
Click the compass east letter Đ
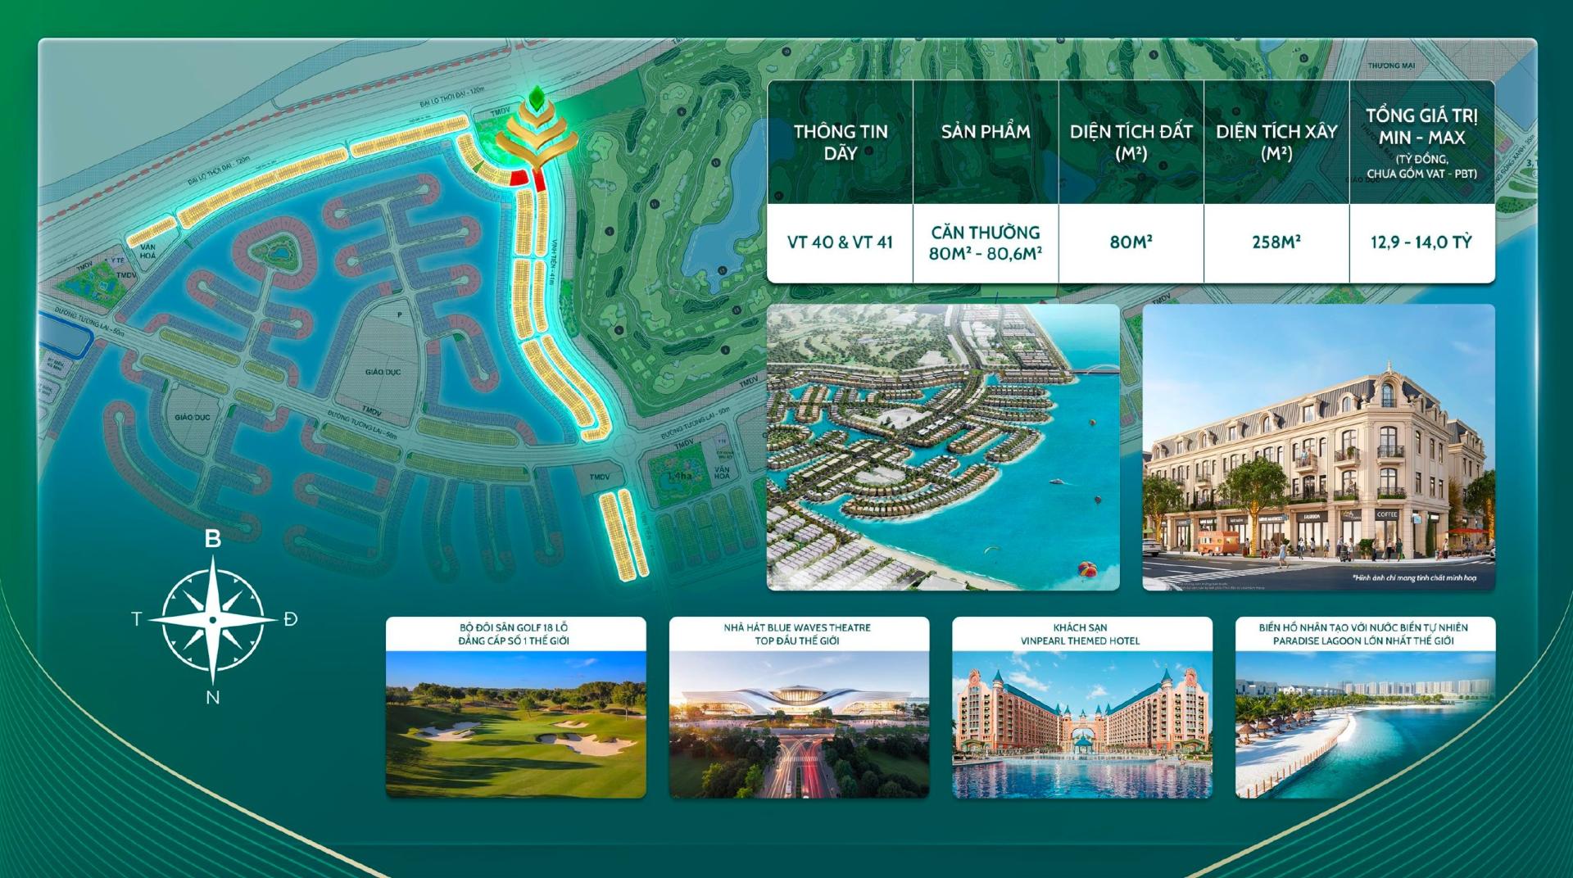point(291,619)
